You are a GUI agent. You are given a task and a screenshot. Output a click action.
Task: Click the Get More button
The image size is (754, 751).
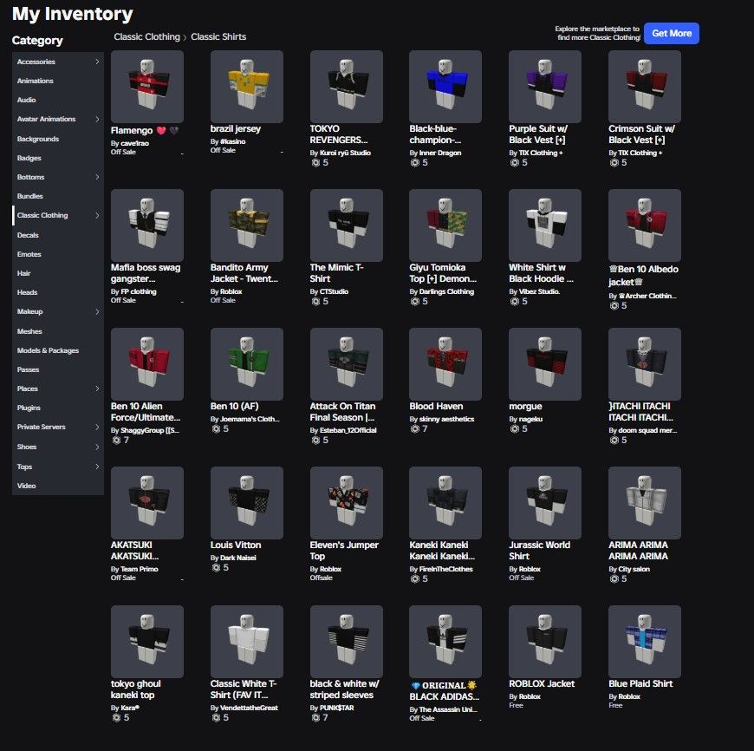pyautogui.click(x=672, y=33)
